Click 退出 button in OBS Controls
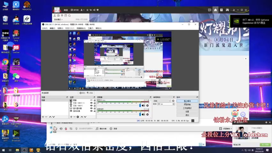272x153 pixels. [187, 115]
